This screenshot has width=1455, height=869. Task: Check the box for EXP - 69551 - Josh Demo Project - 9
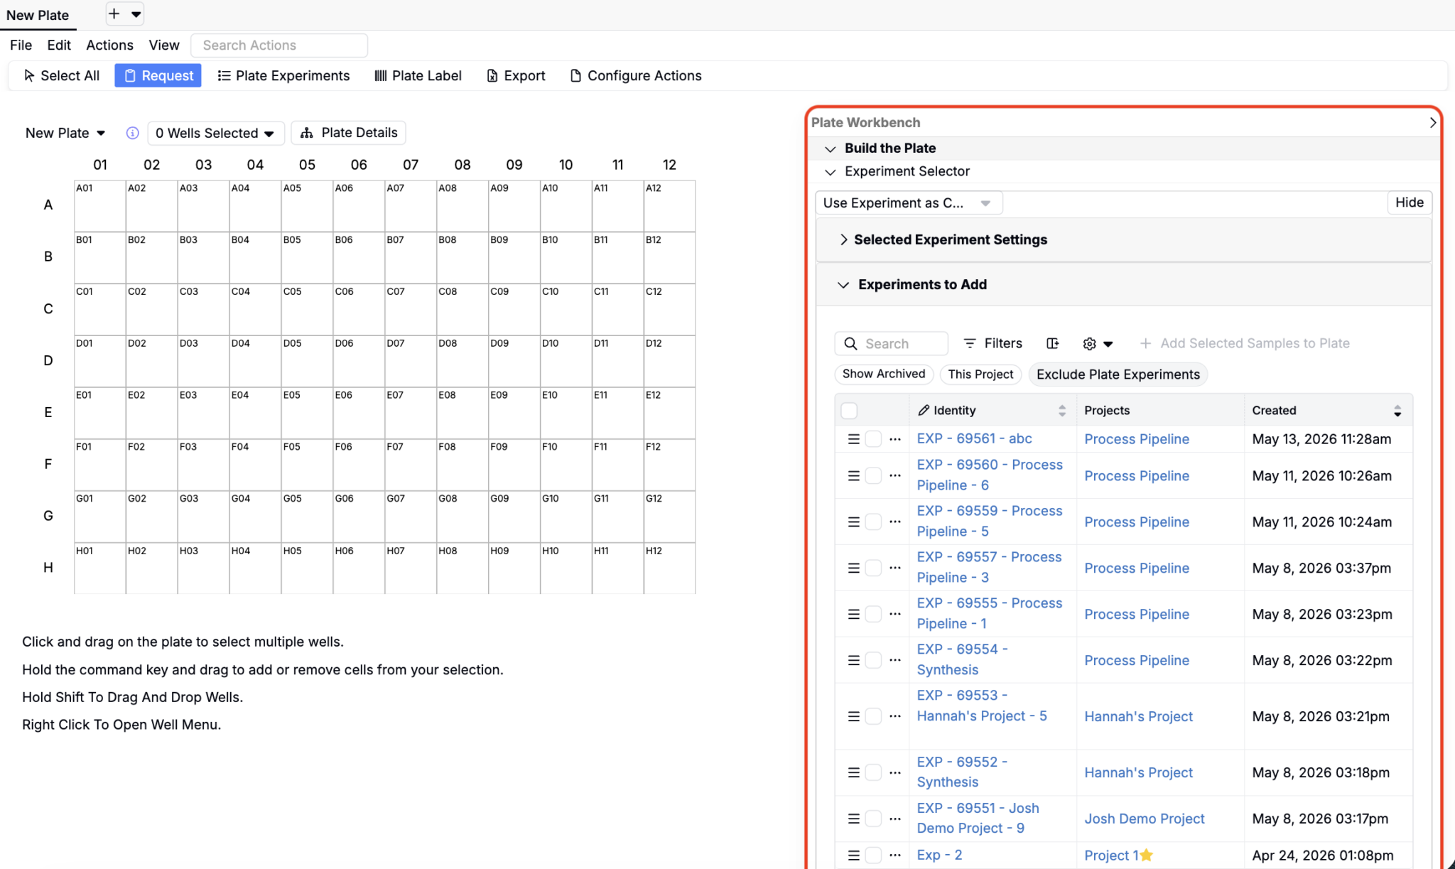[x=873, y=819]
